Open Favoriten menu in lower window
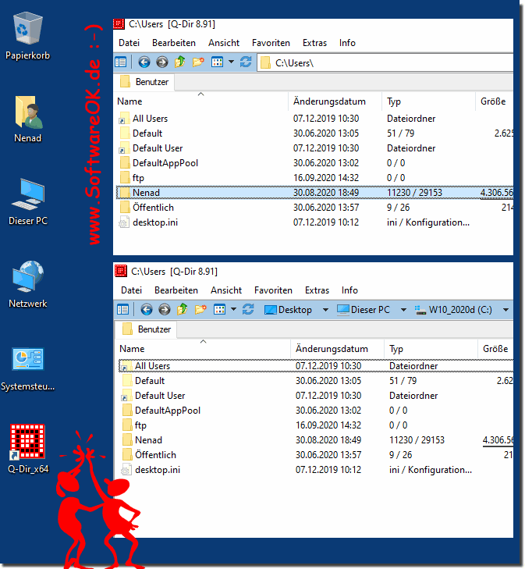 click(x=273, y=290)
